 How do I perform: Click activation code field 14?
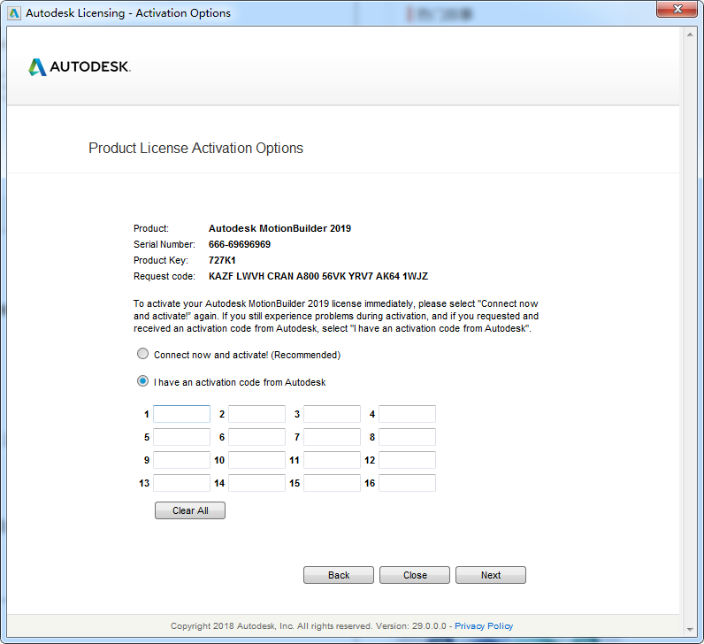click(x=256, y=483)
